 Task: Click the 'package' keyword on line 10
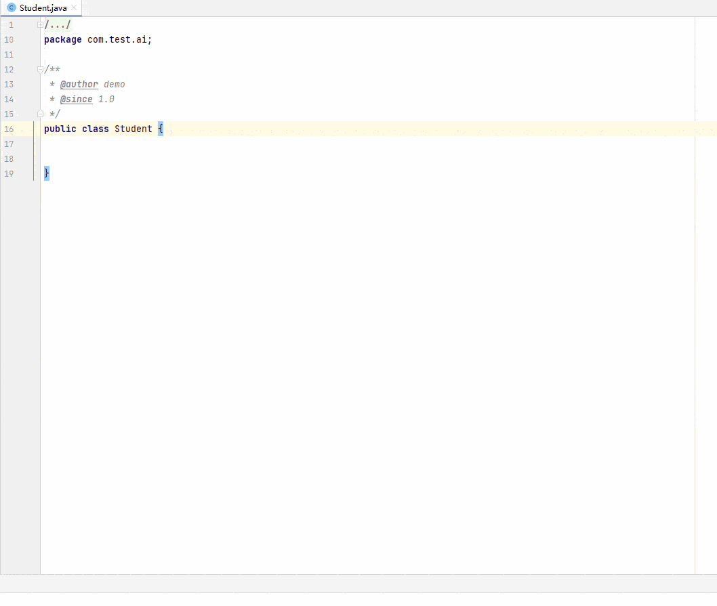[x=62, y=40]
